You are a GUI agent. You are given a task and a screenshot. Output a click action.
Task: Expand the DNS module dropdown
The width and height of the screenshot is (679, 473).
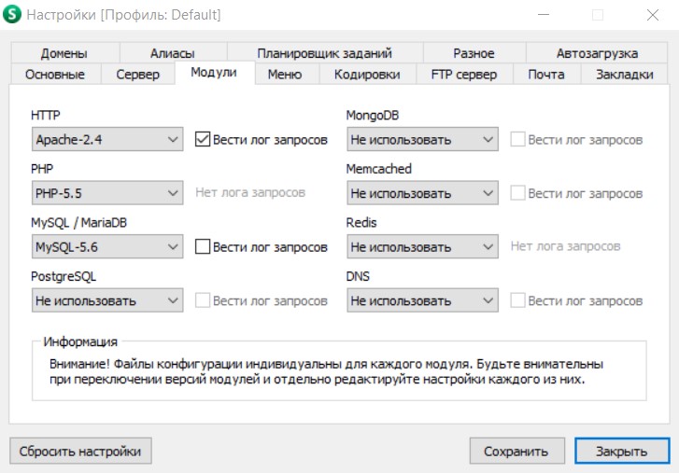point(422,300)
